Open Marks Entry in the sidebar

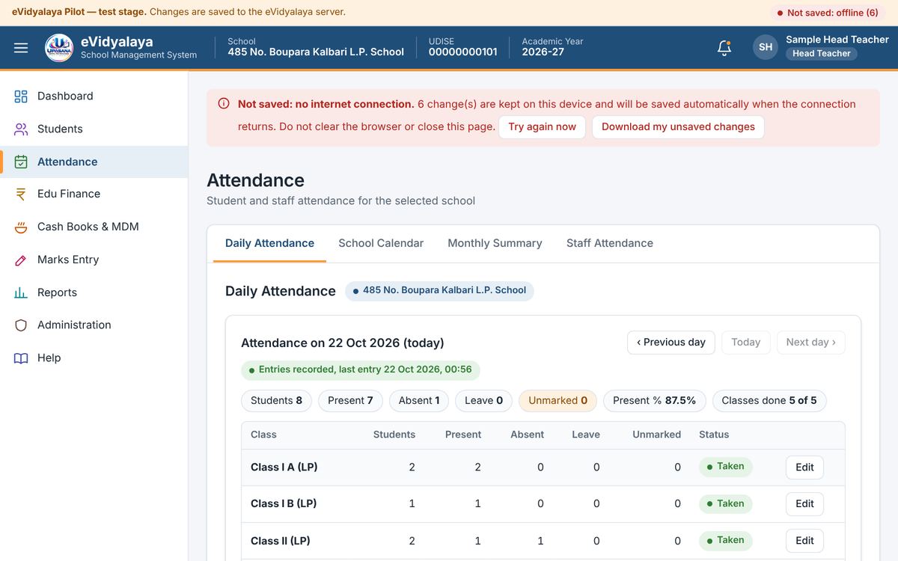coord(94,260)
